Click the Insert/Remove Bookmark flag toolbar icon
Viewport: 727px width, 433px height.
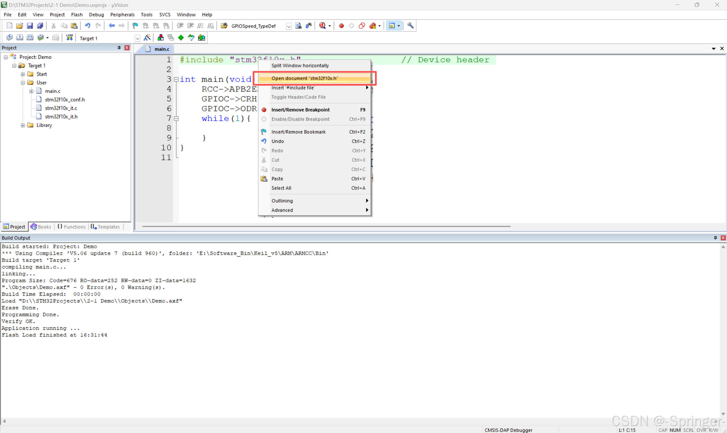pos(135,26)
